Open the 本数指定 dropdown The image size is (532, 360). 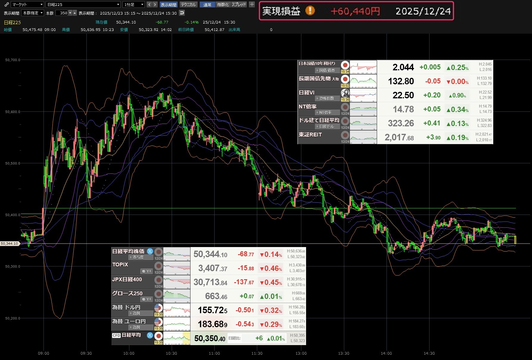click(33, 13)
